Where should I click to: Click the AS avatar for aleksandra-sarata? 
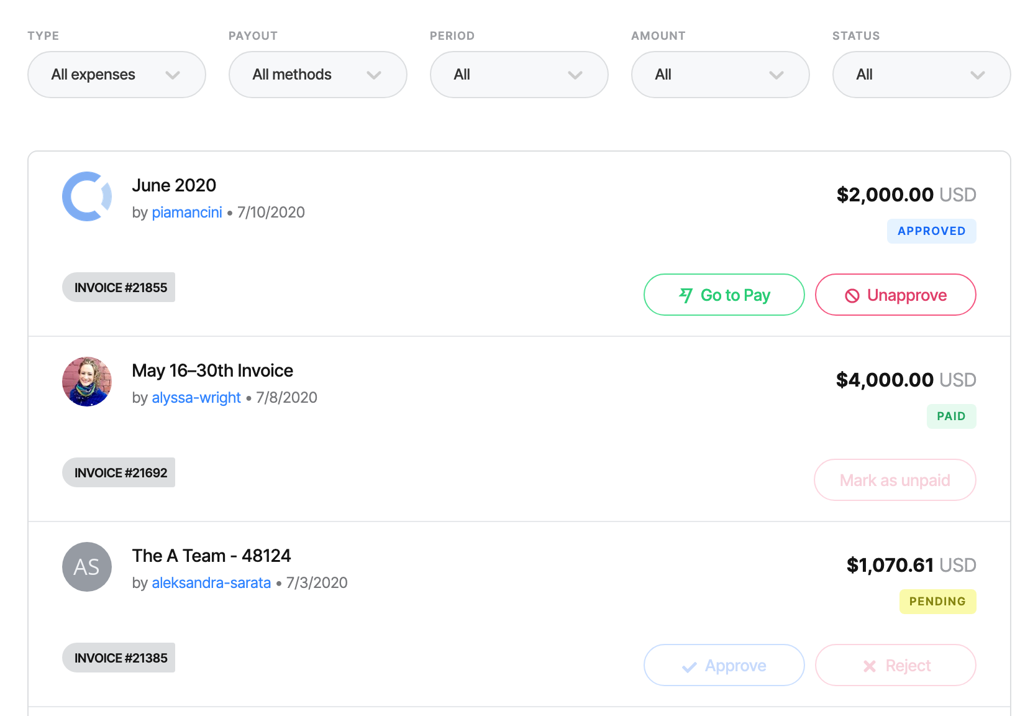87,566
